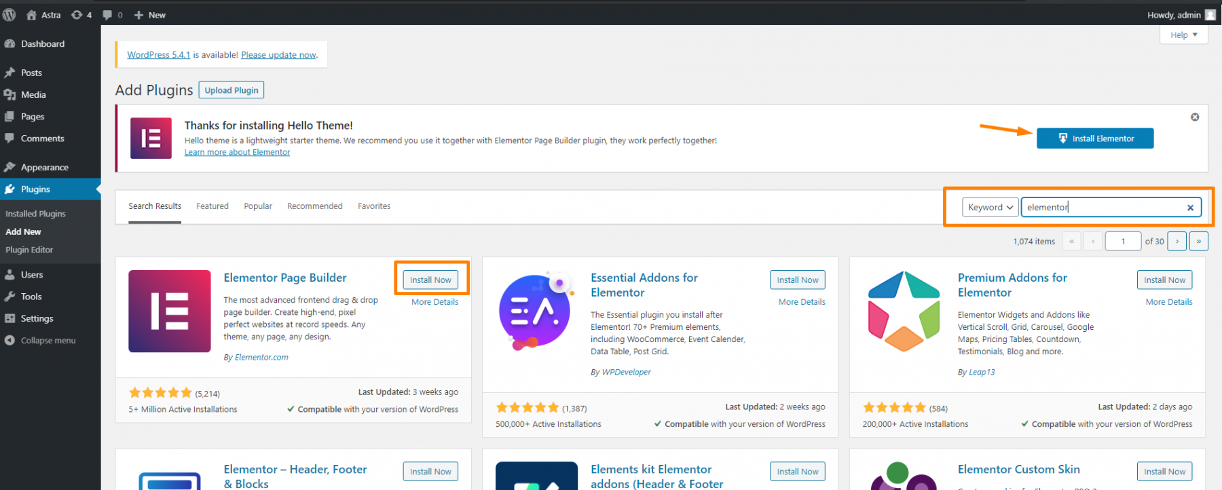Image resolution: width=1222 pixels, height=490 pixels.
Task: Open Elements kit Elementor addons title
Action: tap(656, 476)
